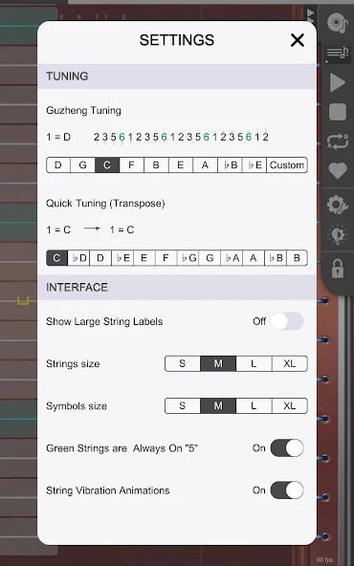Choose Custom guzheng tuning

(x=287, y=165)
